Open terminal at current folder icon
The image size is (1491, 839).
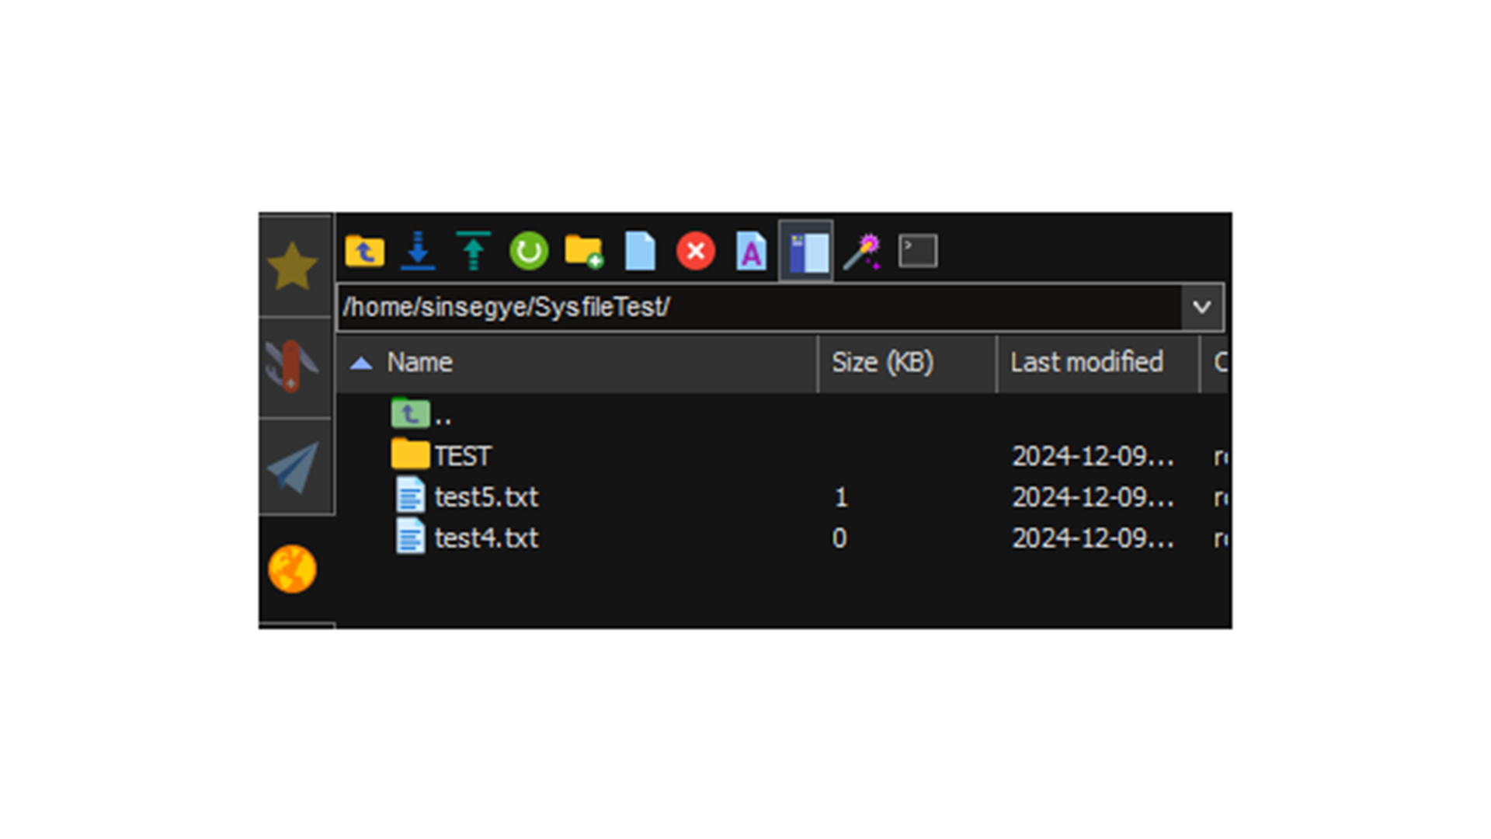(x=918, y=251)
